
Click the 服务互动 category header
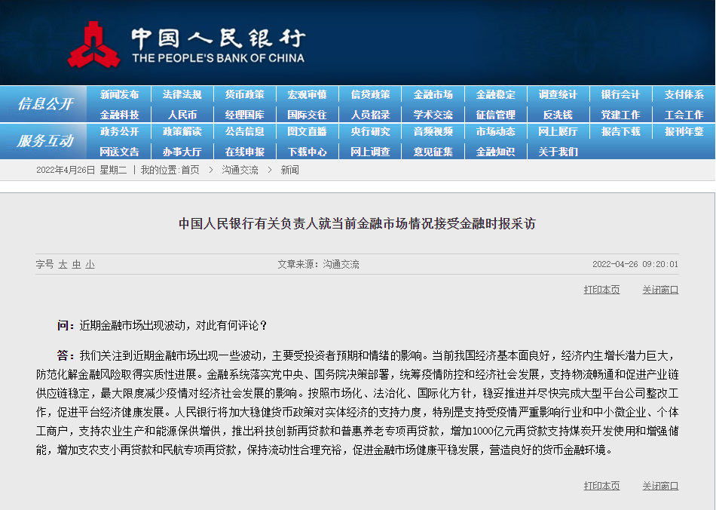pos(45,141)
